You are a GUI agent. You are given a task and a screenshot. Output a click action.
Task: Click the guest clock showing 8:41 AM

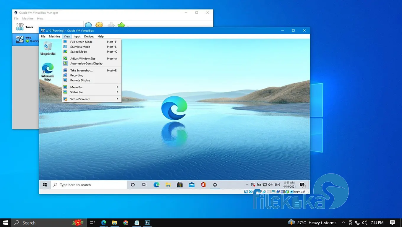[289, 185]
